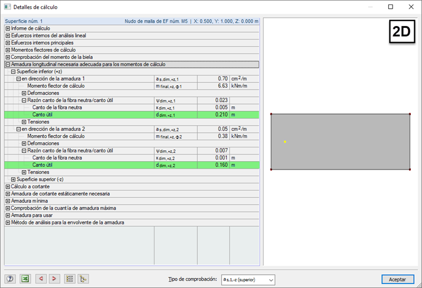The image size is (422, 288).
Task: Maximize the Detalles de cálculo window
Action: (390, 7)
